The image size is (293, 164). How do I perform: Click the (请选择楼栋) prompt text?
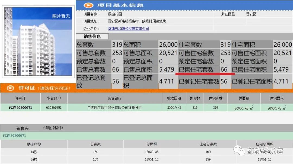click(x=53, y=128)
